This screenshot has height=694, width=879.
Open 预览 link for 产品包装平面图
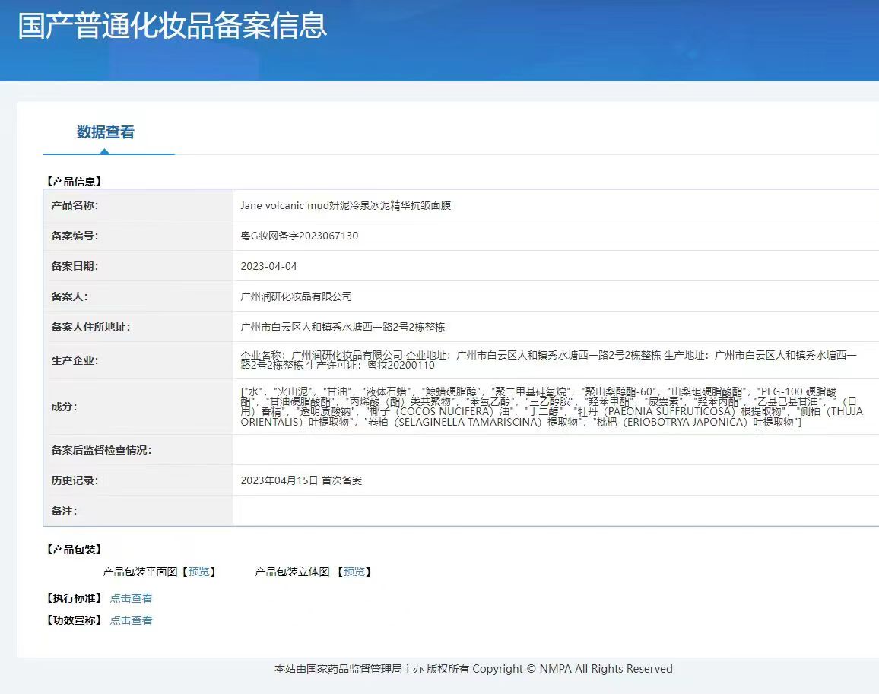(198, 572)
